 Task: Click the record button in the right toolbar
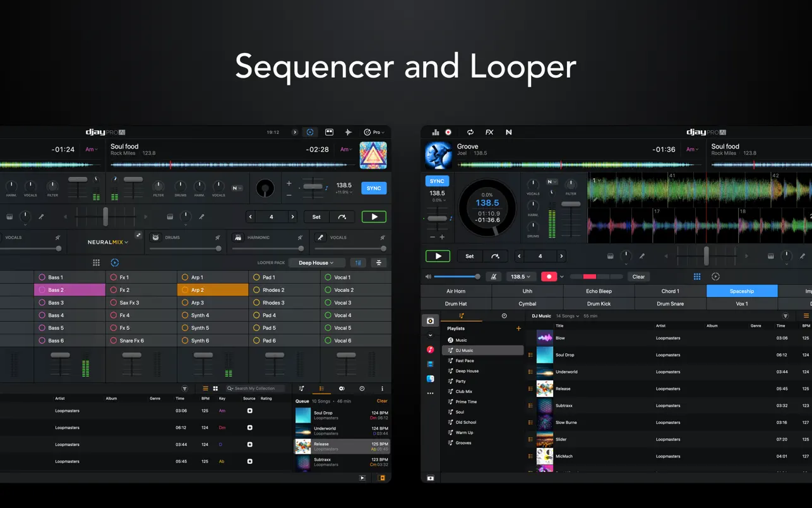click(448, 133)
